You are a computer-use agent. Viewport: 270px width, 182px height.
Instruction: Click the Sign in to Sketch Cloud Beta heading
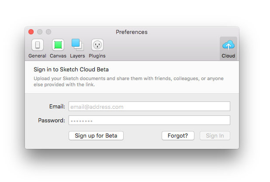tap(71, 69)
